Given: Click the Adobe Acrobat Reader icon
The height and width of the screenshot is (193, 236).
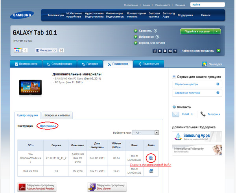Looking at the screenshot, I should click(x=22, y=187).
